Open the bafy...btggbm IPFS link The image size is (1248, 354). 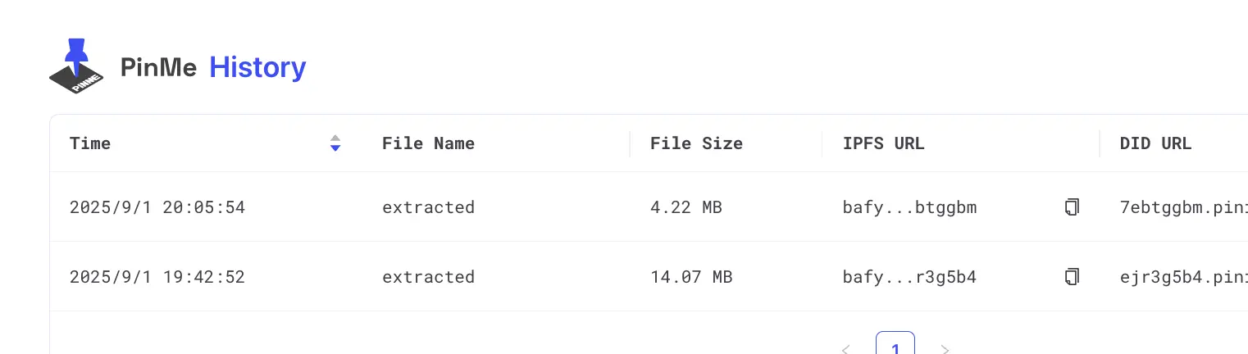909,207
